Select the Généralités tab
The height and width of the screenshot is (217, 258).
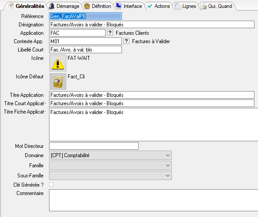(26, 6)
